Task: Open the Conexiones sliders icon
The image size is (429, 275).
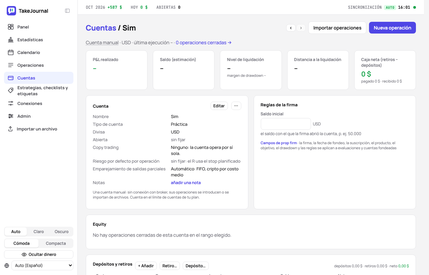Action: click(11, 103)
